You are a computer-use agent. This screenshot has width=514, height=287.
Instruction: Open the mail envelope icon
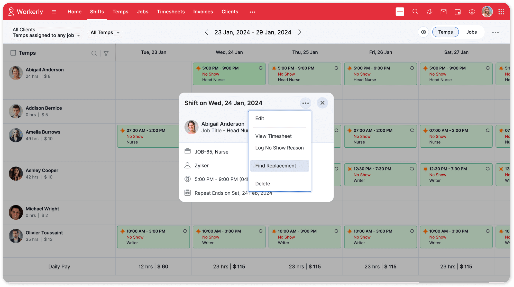point(443,12)
